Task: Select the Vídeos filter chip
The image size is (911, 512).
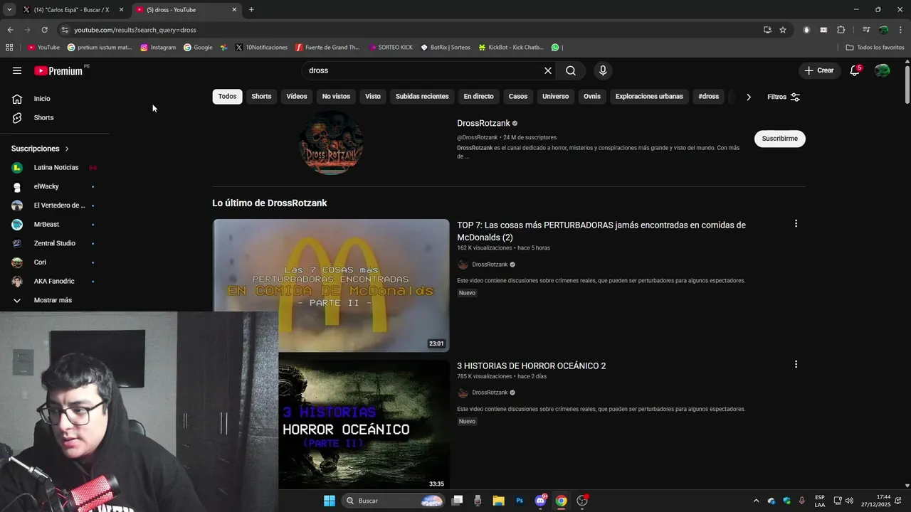Action: pyautogui.click(x=297, y=97)
